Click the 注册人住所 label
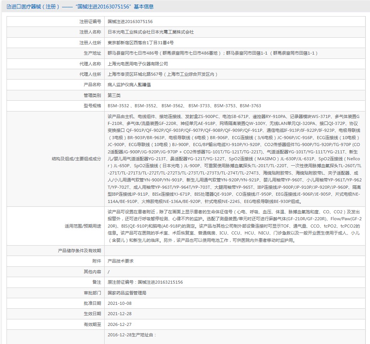Viewport: 370px width, 344px height. (x=90, y=43)
